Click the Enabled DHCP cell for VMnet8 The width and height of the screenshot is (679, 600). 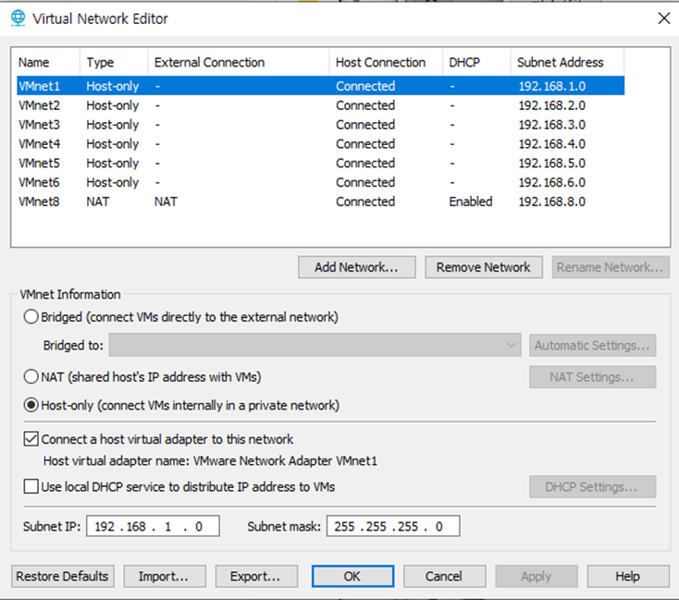(x=471, y=202)
